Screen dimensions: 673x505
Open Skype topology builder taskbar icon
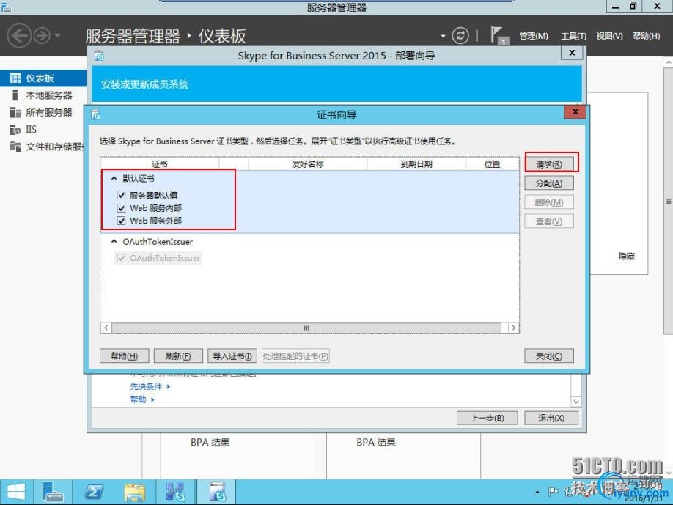click(175, 492)
